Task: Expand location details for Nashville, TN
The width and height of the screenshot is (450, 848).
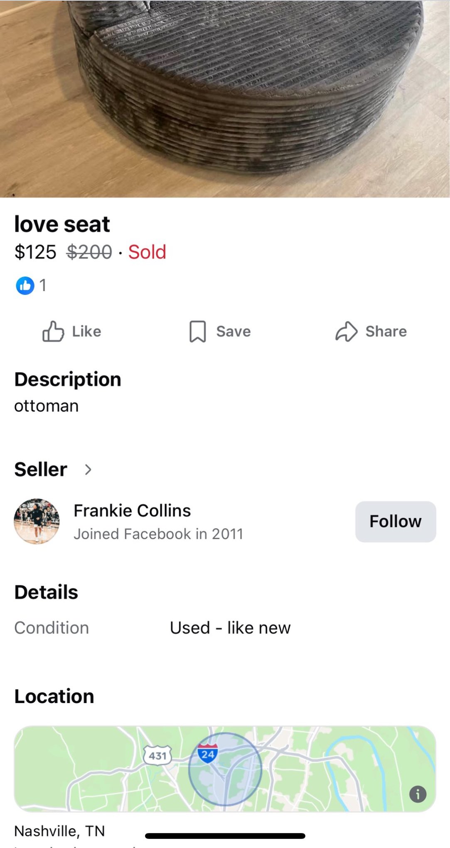Action: 59,831
